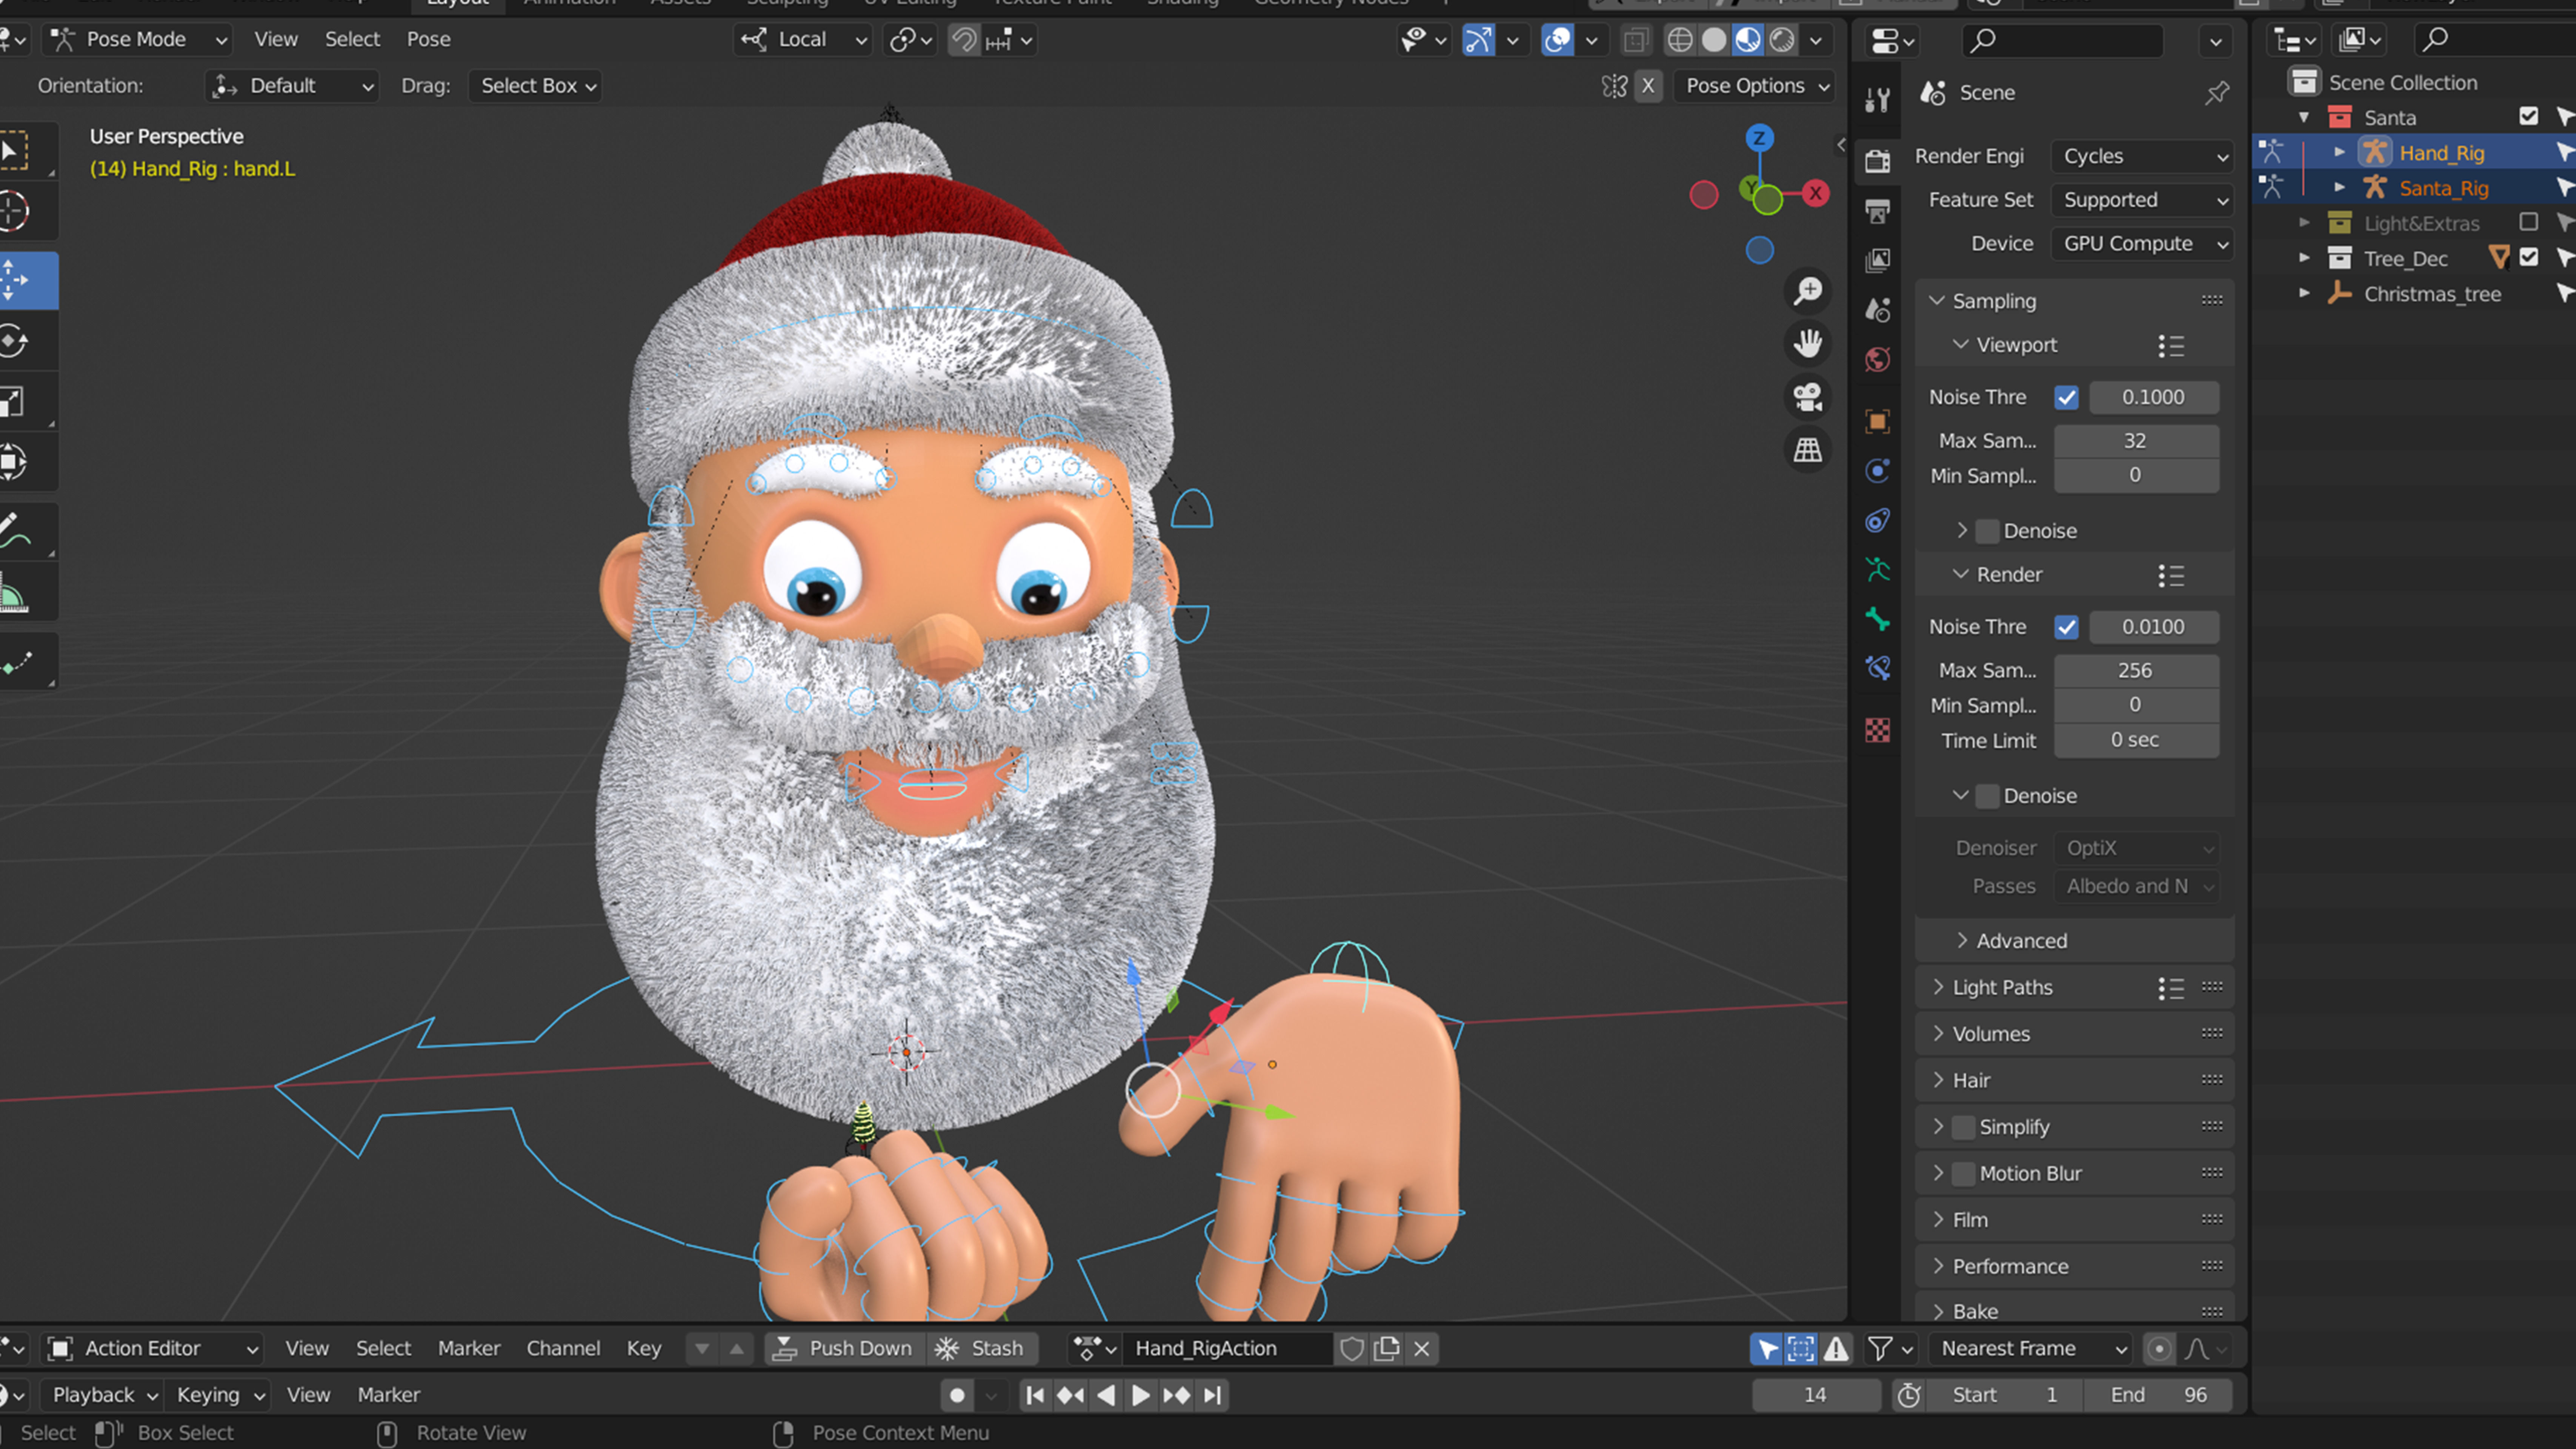Image resolution: width=2576 pixels, height=1449 pixels.
Task: Click Playback popover button
Action: 104,1395
